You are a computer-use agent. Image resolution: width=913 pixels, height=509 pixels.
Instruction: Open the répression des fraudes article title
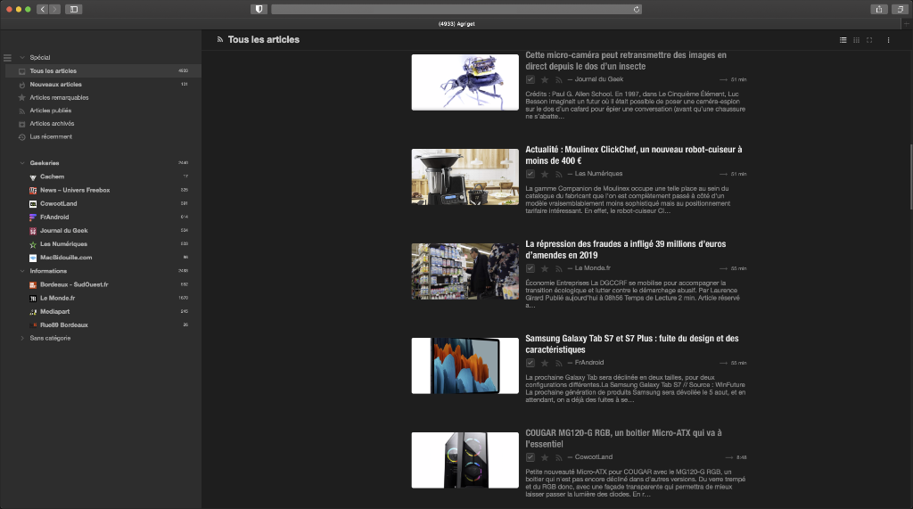625,250
